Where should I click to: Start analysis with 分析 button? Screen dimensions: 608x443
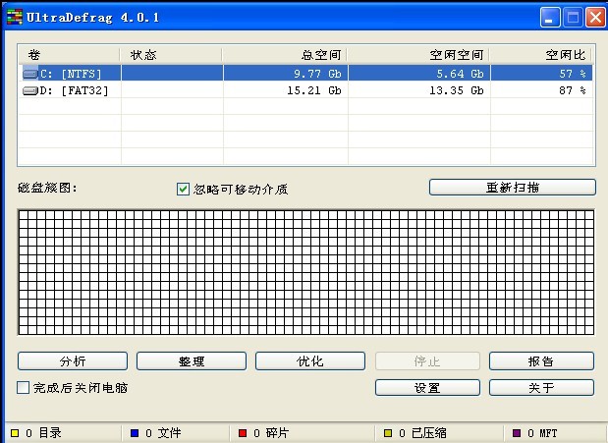click(73, 361)
